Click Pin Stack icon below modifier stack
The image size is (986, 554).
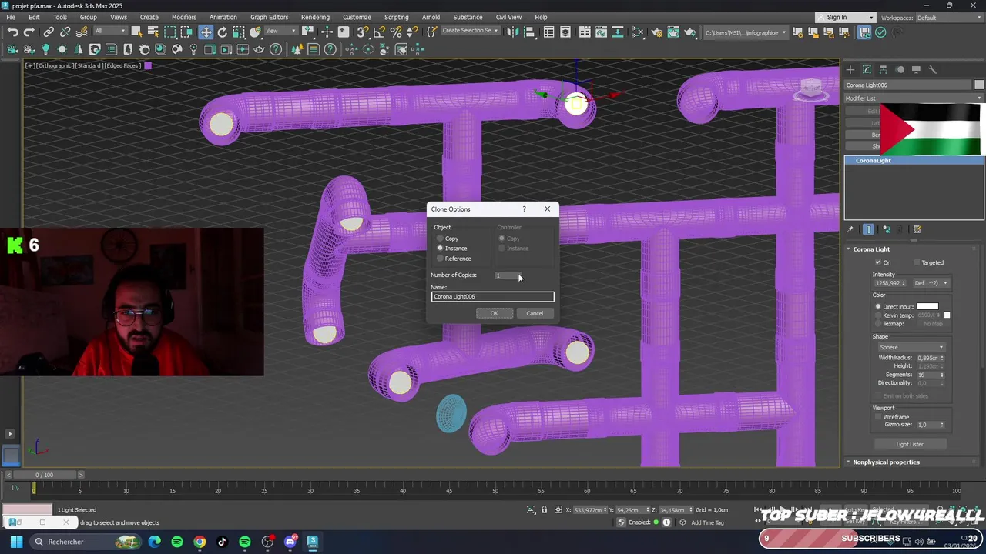(850, 229)
